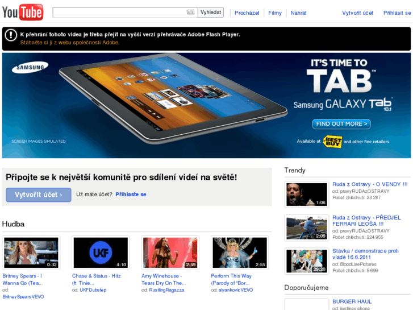Open the Procházet menu item
Screen dimensions: 413x310
tap(247, 13)
